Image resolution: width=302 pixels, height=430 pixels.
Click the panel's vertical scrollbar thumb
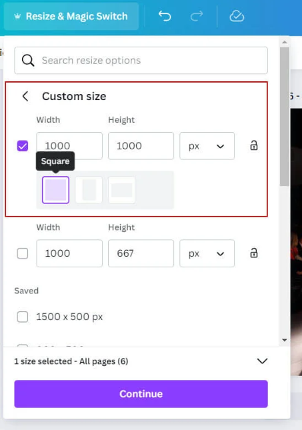tap(285, 117)
